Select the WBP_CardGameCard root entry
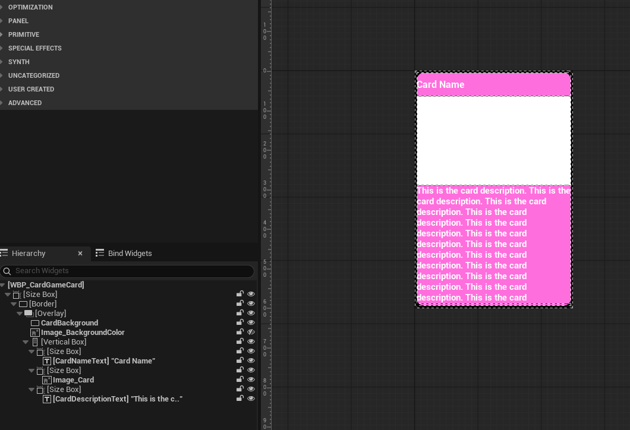The width and height of the screenshot is (630, 430). 46,284
